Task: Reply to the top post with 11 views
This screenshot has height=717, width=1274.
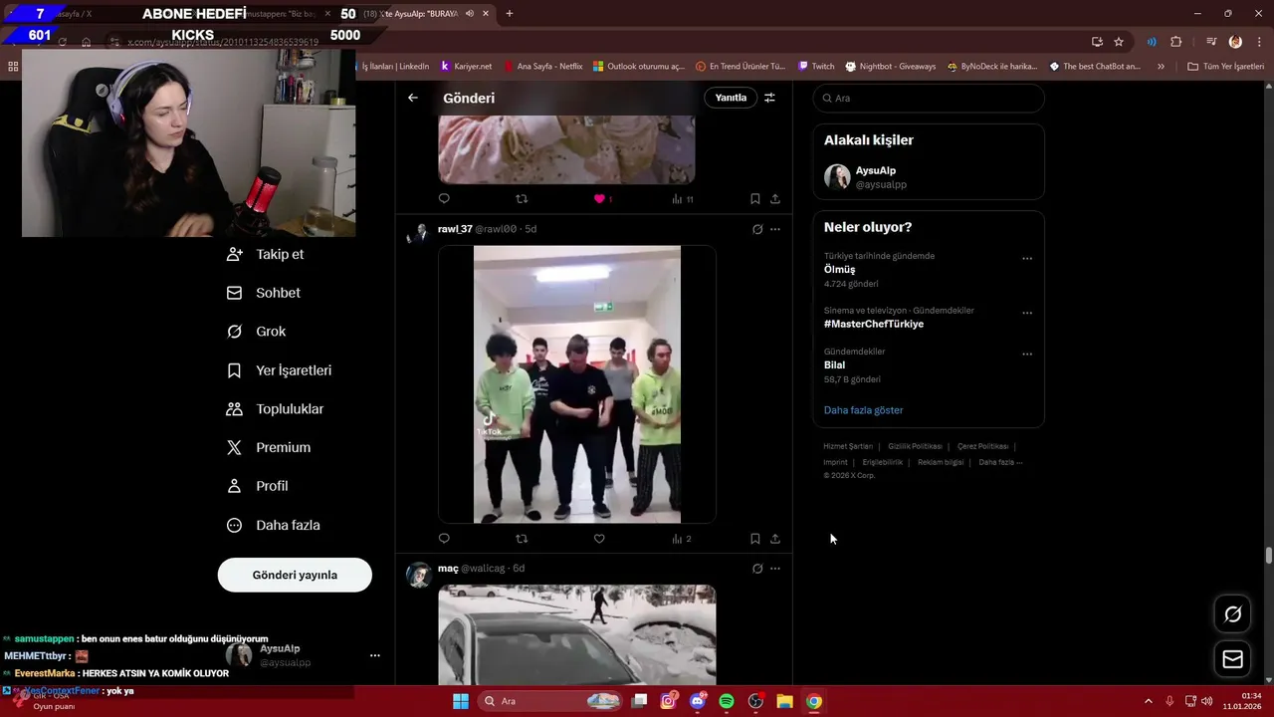Action: click(x=444, y=199)
